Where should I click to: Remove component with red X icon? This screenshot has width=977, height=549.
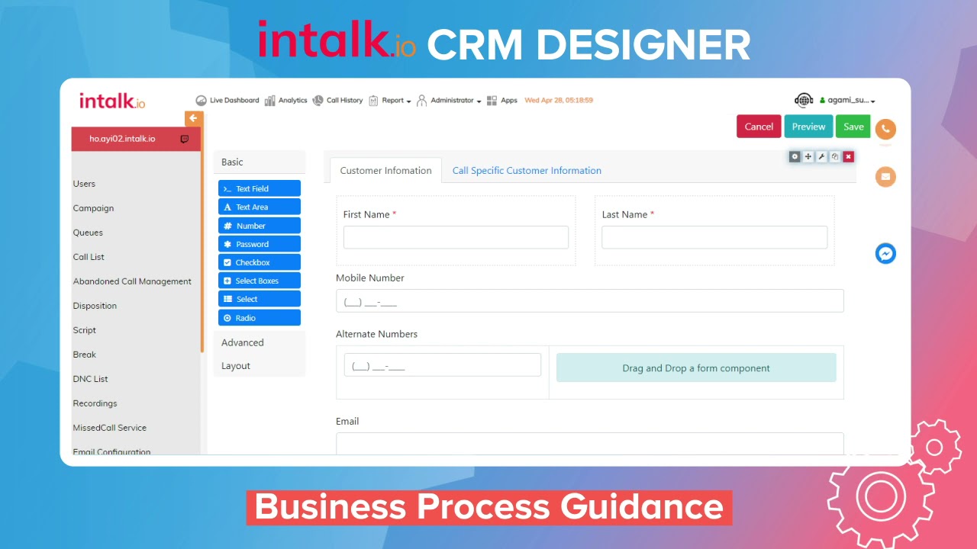click(x=848, y=156)
